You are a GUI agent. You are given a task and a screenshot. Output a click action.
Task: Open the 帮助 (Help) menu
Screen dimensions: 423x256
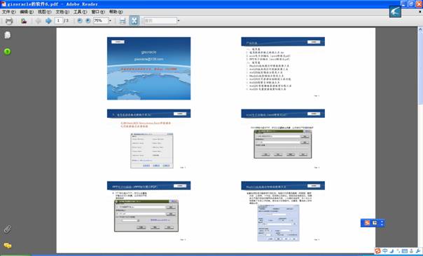click(116, 12)
